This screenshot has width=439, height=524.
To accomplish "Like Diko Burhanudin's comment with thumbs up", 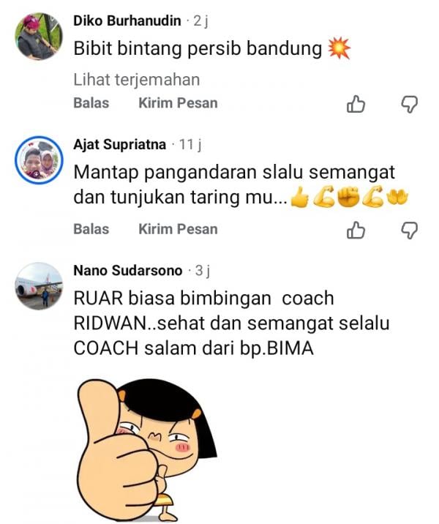I will (356, 104).
